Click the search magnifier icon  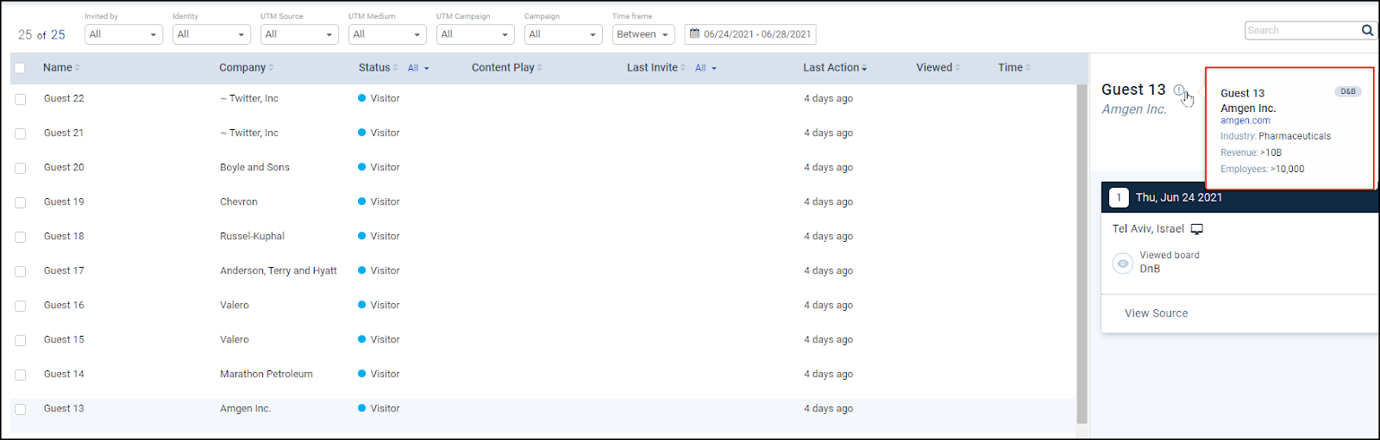coord(1367,30)
